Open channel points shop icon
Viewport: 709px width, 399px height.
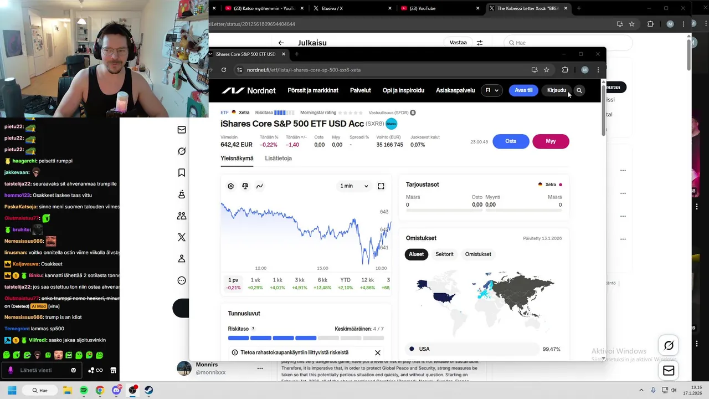click(113, 370)
